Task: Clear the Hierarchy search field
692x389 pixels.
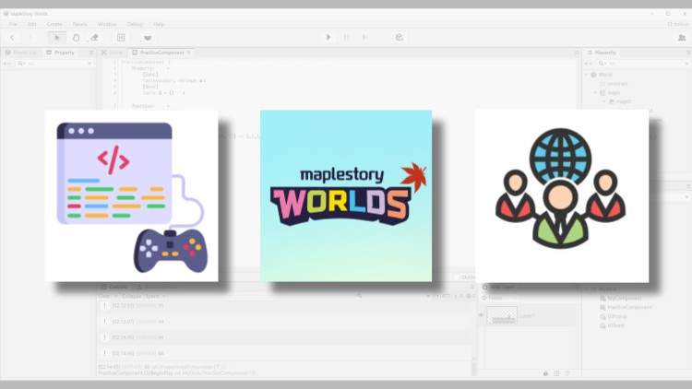Action: (686, 64)
